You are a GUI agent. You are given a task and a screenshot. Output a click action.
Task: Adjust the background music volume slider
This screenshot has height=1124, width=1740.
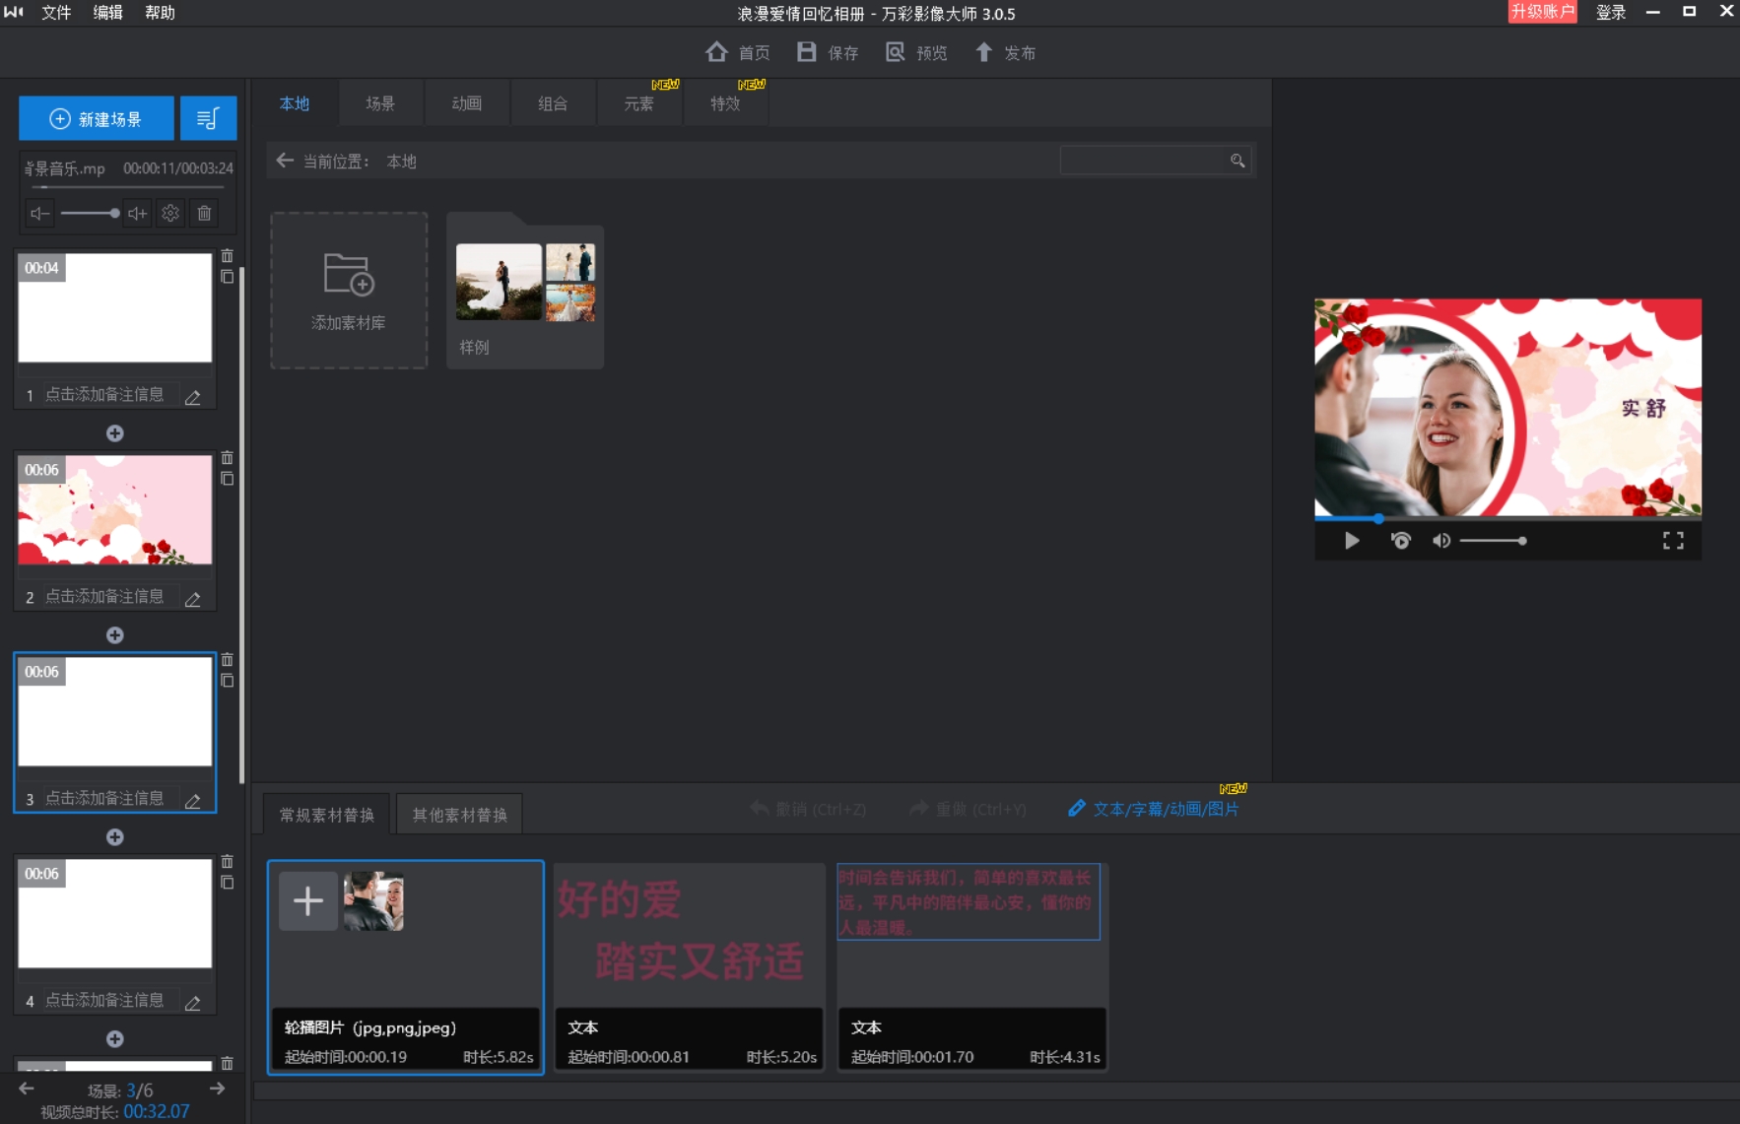(x=89, y=214)
